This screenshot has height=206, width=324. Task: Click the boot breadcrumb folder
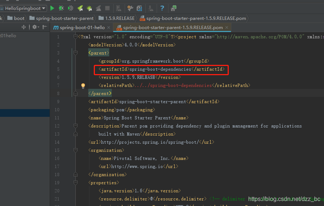tap(16, 18)
